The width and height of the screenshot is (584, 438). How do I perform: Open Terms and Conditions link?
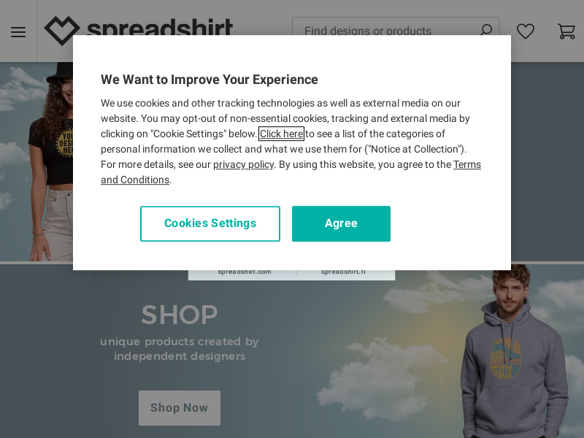point(291,172)
